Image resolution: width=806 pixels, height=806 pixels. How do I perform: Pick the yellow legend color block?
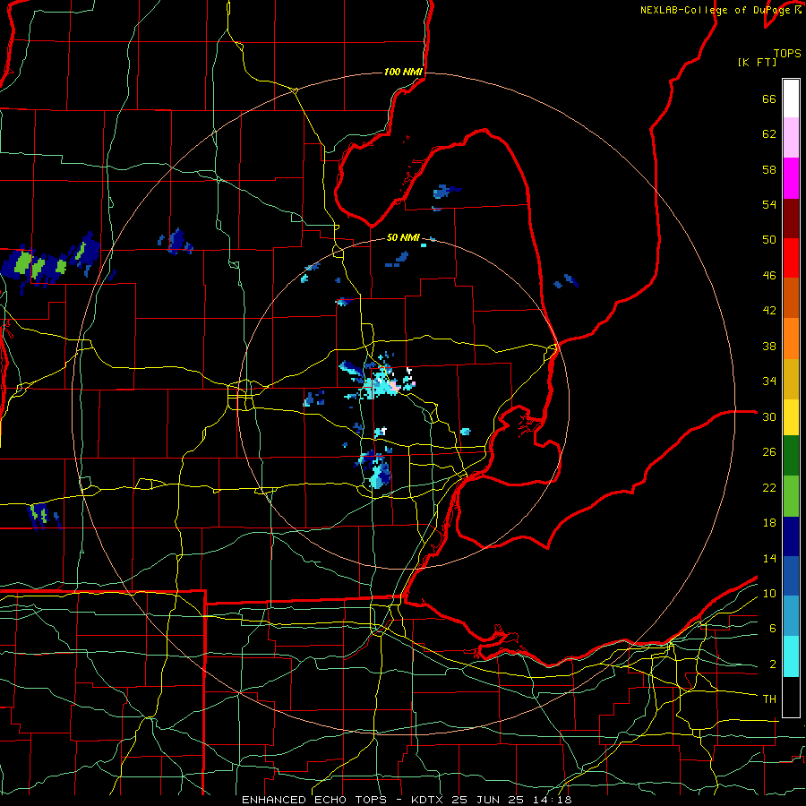coord(791,417)
